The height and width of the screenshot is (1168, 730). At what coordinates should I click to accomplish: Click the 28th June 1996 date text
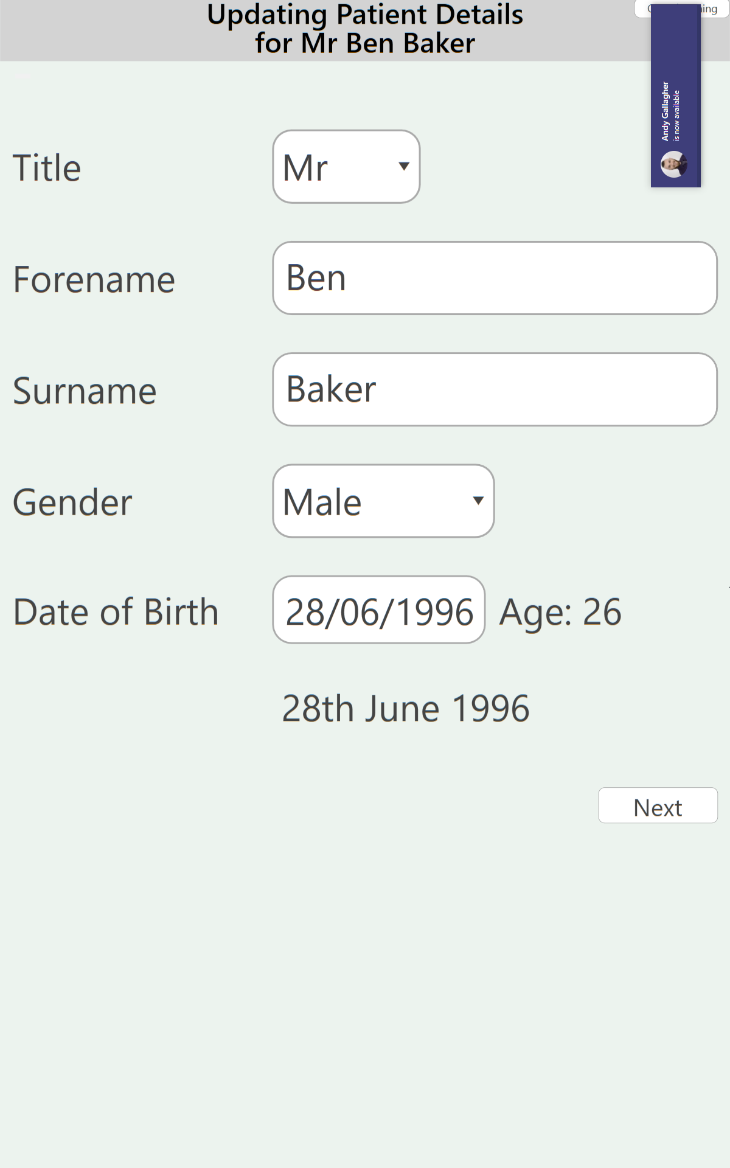(x=406, y=709)
